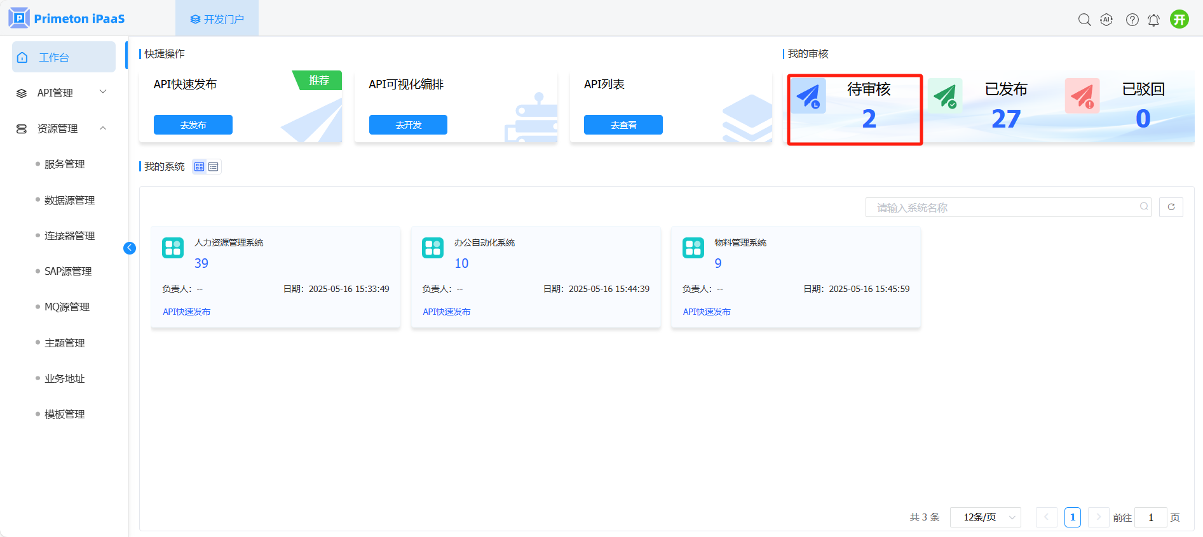Image resolution: width=1203 pixels, height=537 pixels.
Task: Click the refresh icon beside system search
Action: tap(1171, 207)
